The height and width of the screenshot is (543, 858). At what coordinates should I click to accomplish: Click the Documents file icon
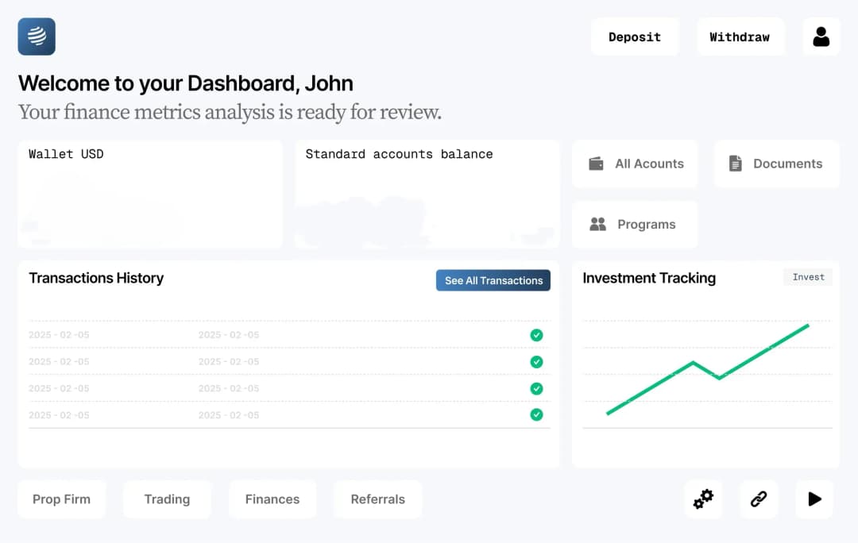tap(736, 164)
